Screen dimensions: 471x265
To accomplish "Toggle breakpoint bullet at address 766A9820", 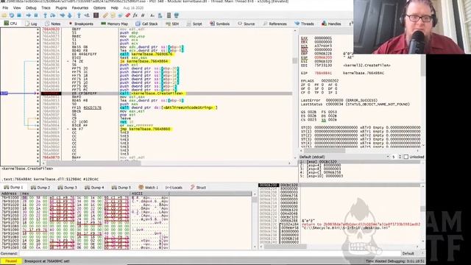I will pyautogui.click(x=38, y=29).
